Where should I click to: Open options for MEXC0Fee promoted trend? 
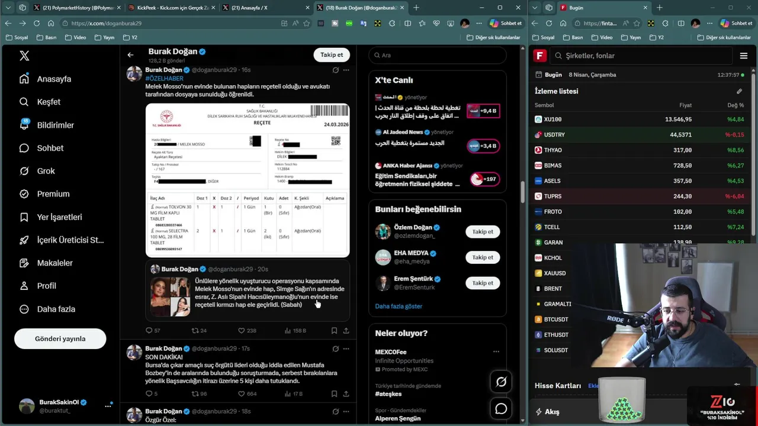point(496,351)
